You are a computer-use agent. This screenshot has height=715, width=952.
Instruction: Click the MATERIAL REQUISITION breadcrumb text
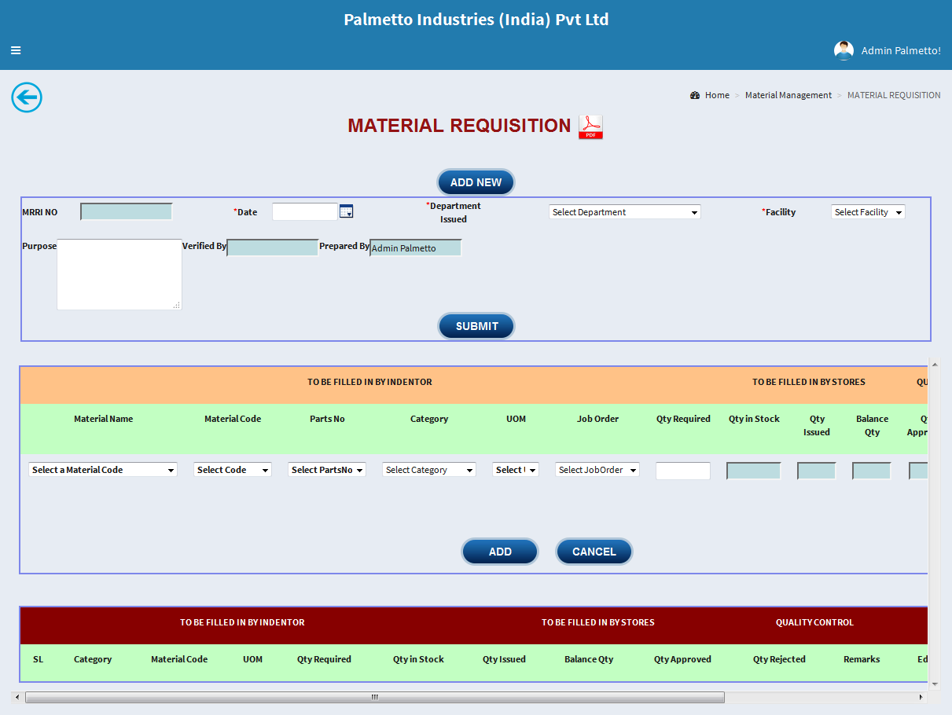coord(894,95)
